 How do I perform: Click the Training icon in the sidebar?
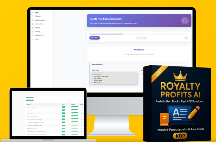pos(33,31)
